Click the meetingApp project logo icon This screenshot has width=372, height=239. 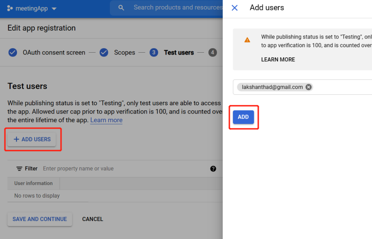(x=10, y=8)
